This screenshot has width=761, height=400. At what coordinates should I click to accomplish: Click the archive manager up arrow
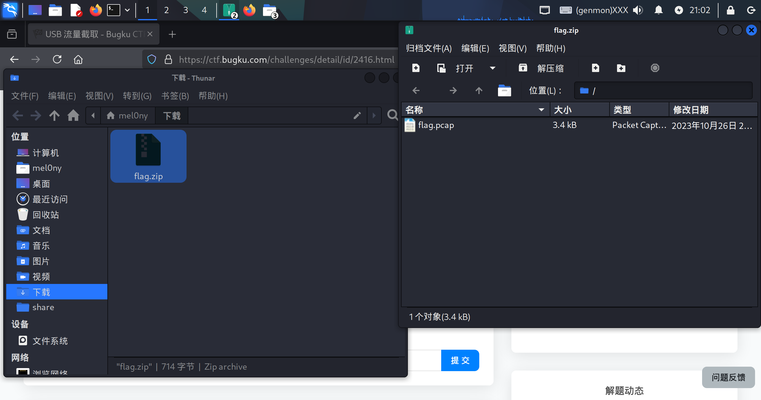tap(479, 90)
